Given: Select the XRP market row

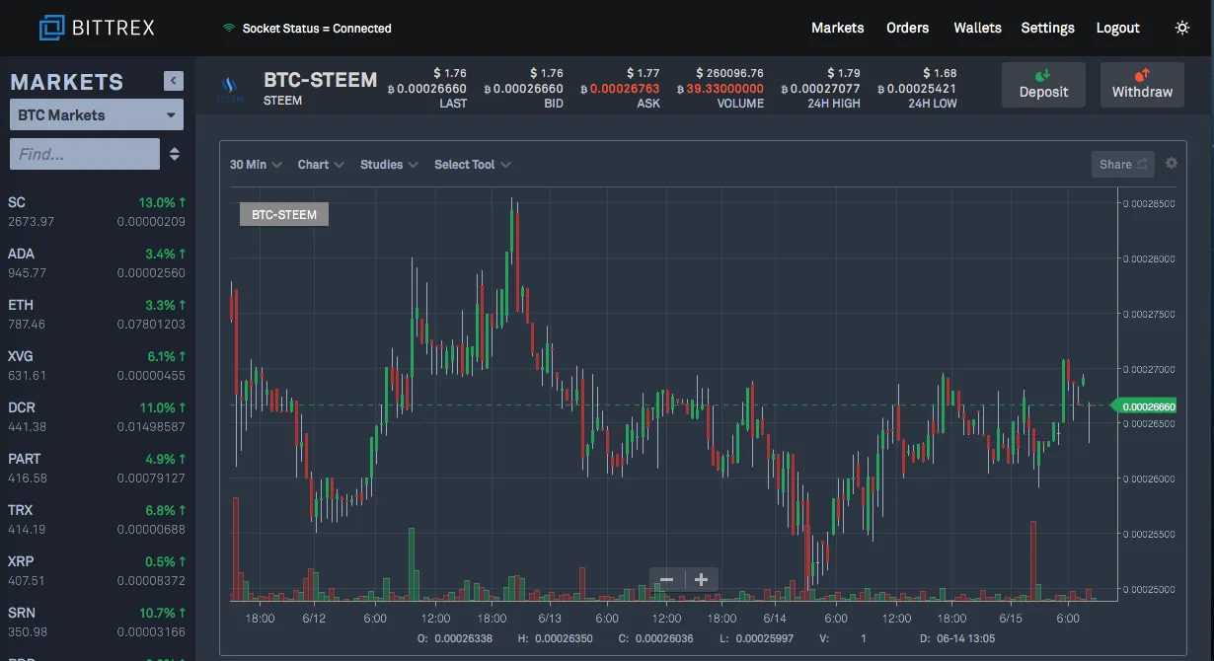Looking at the screenshot, I should (97, 570).
